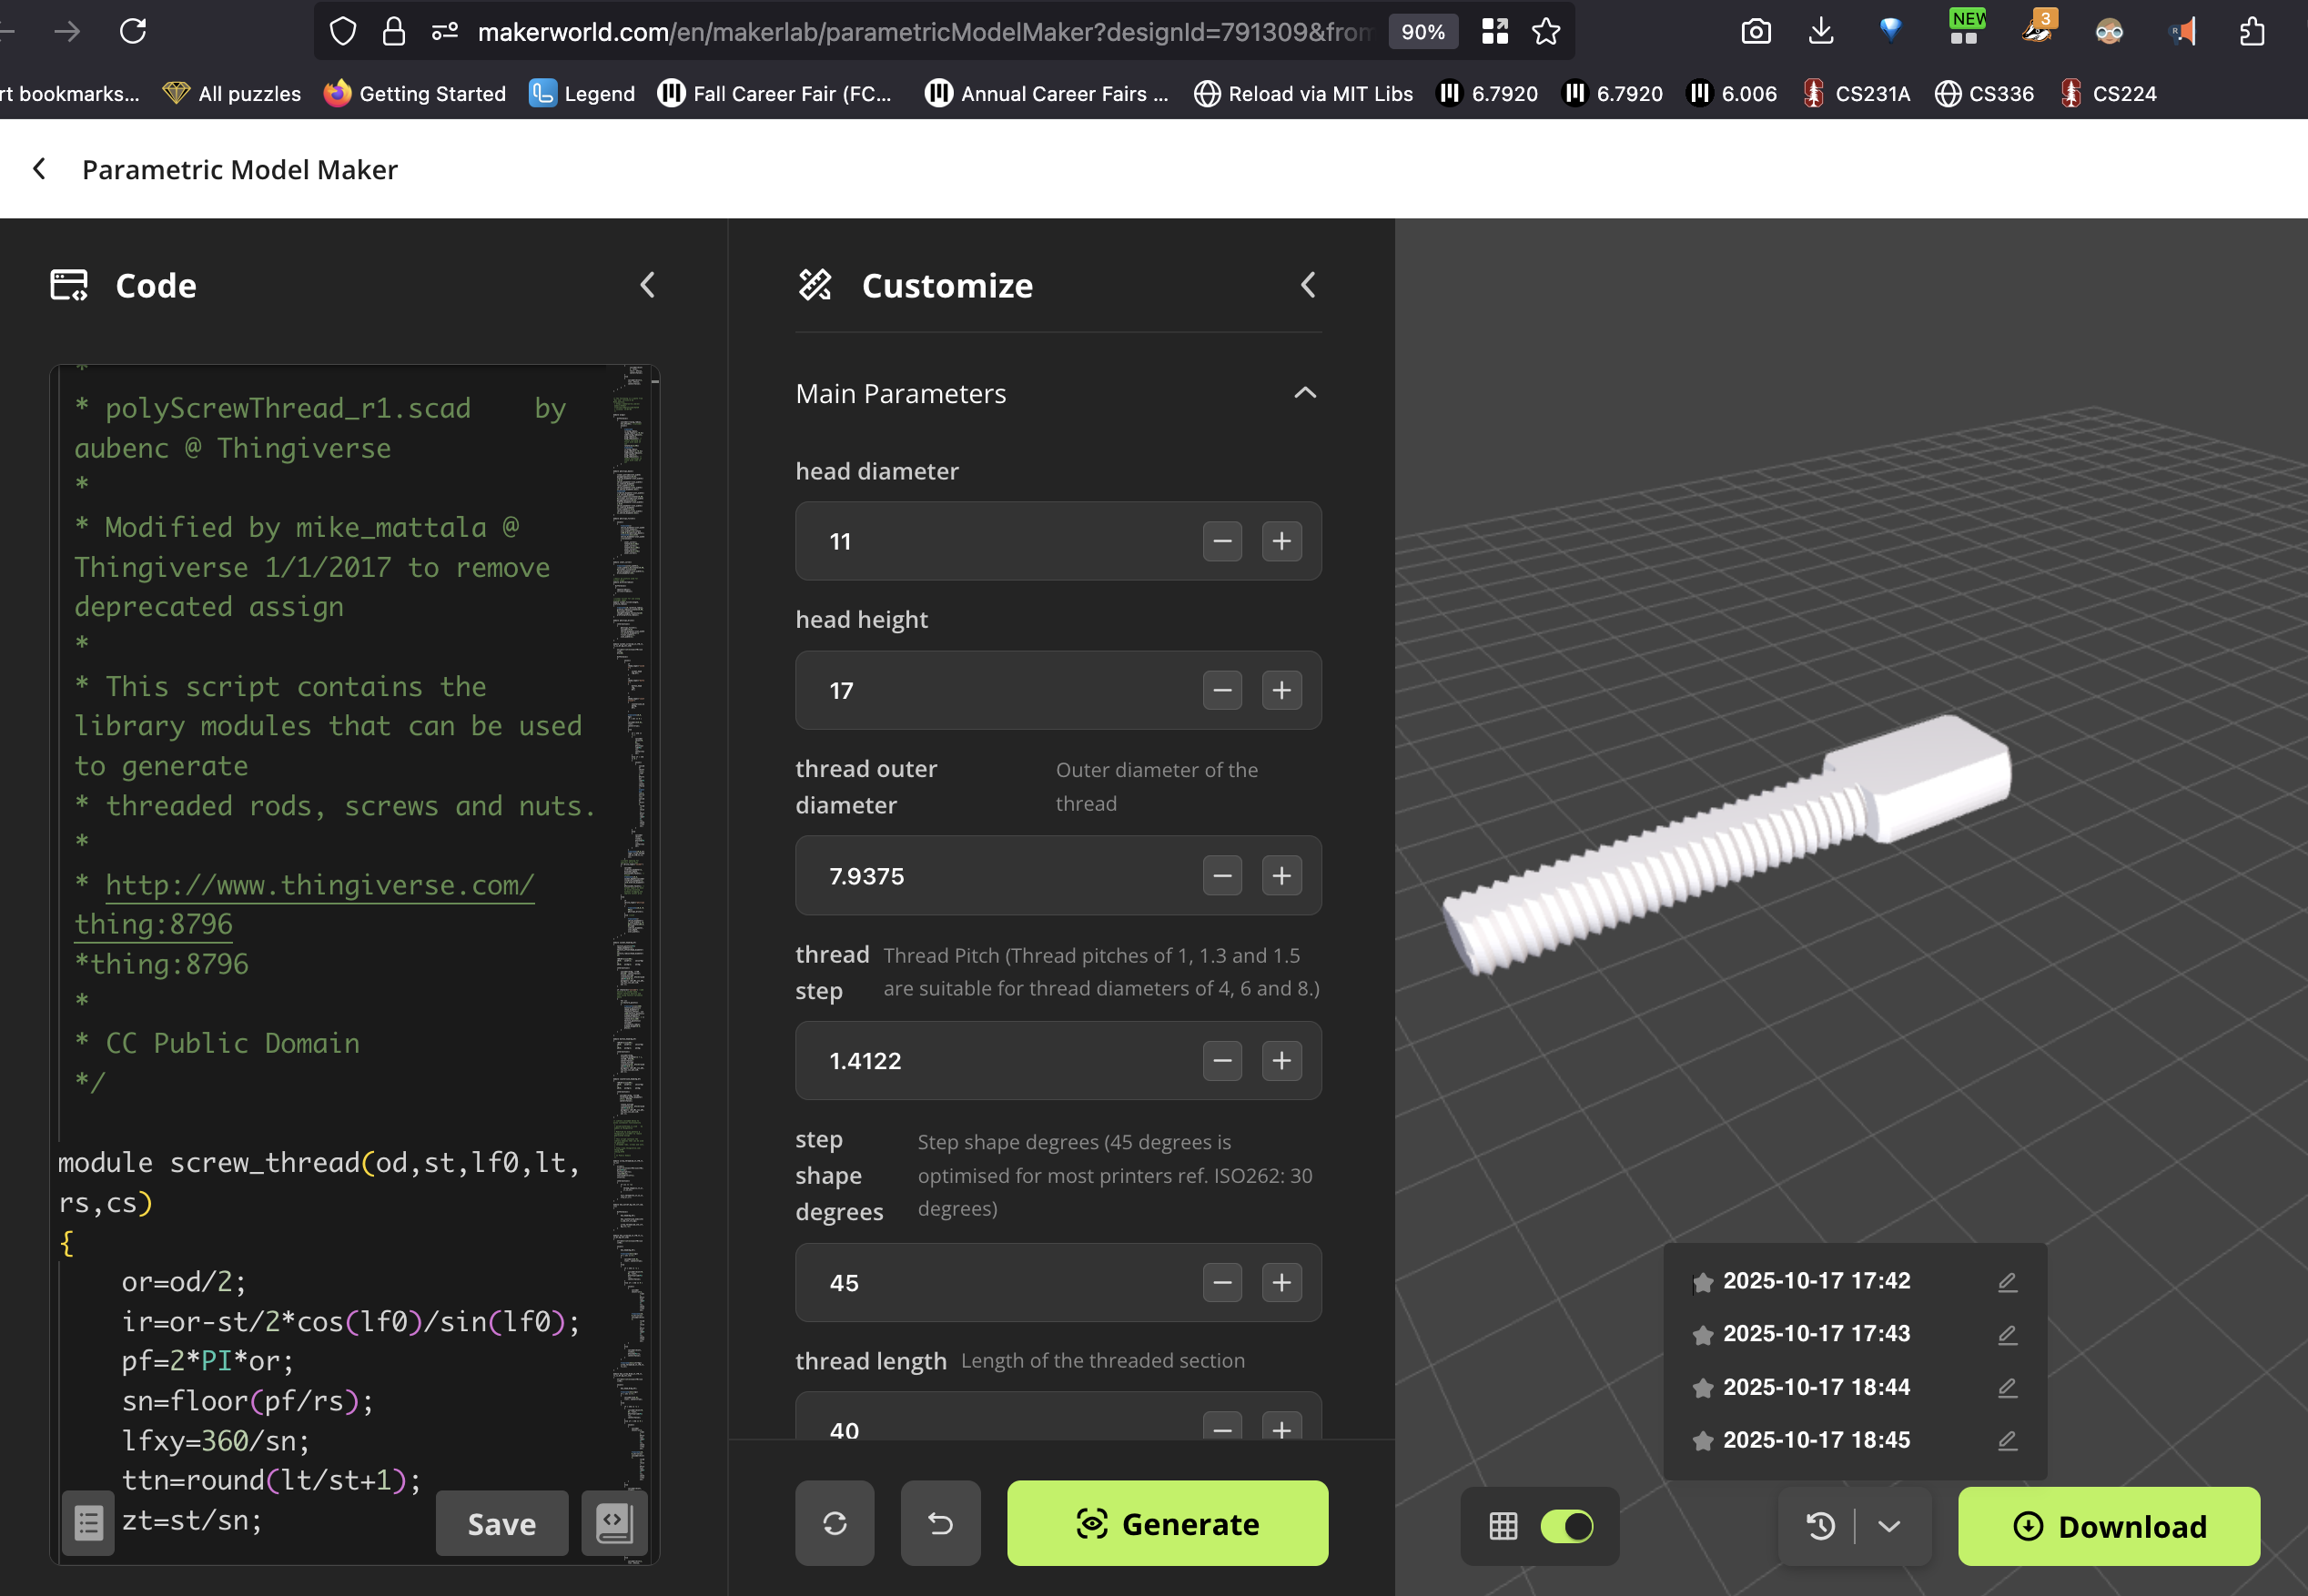Click the head height input field

click(1000, 690)
